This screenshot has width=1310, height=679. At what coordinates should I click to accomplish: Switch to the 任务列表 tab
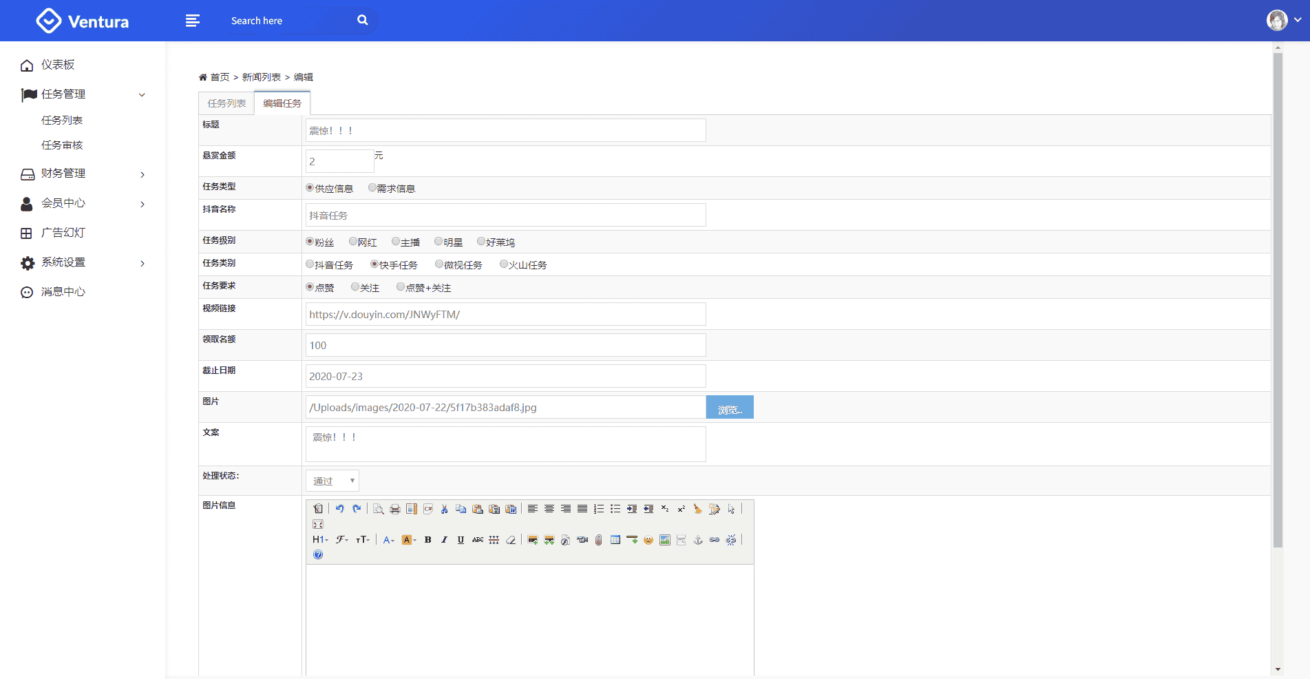[226, 103]
